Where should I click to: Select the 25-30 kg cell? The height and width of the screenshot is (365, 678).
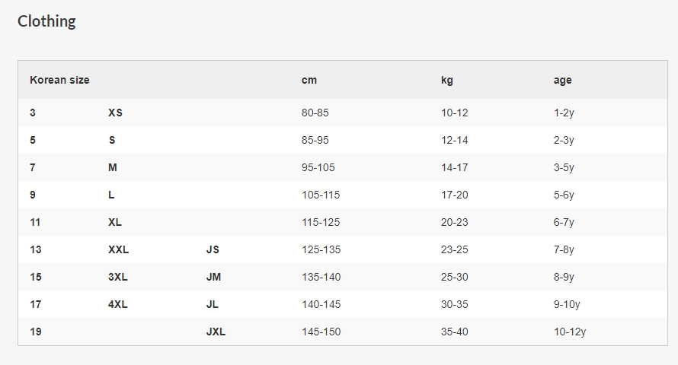(455, 277)
